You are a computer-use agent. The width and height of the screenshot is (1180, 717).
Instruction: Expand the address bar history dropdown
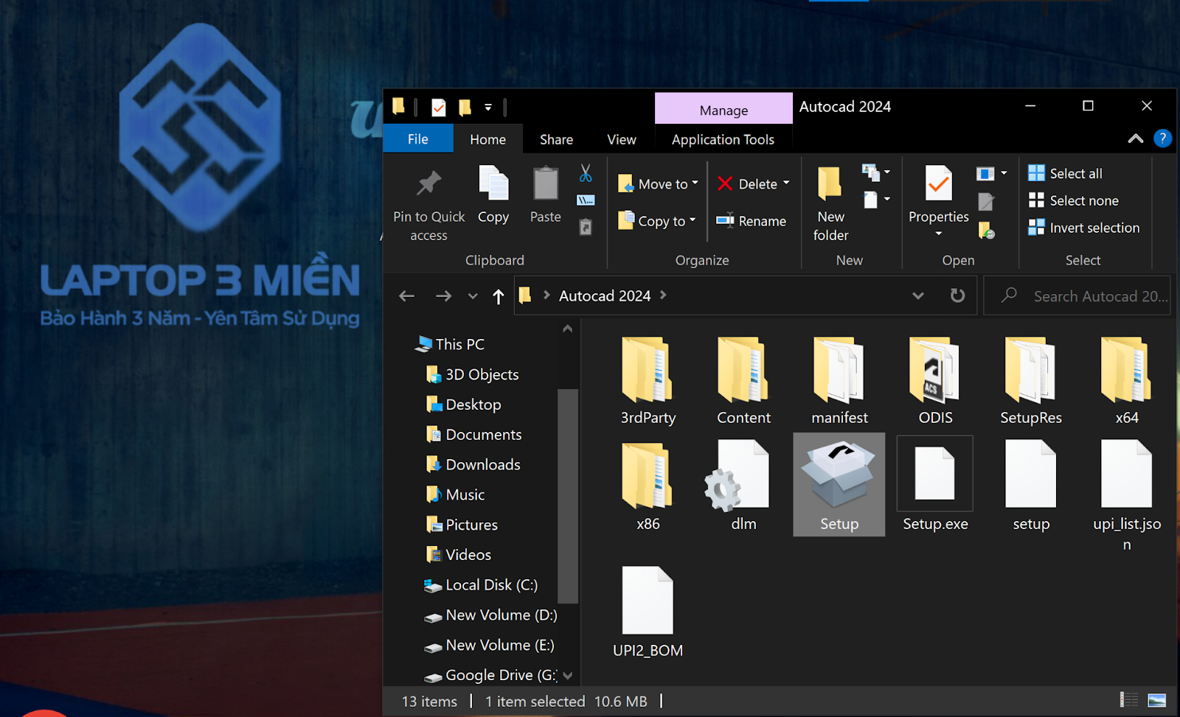click(918, 295)
